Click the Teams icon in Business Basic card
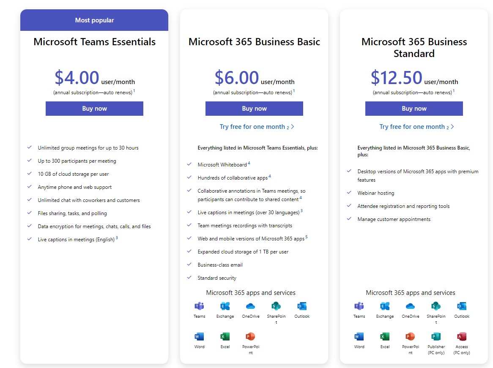 coord(199,306)
